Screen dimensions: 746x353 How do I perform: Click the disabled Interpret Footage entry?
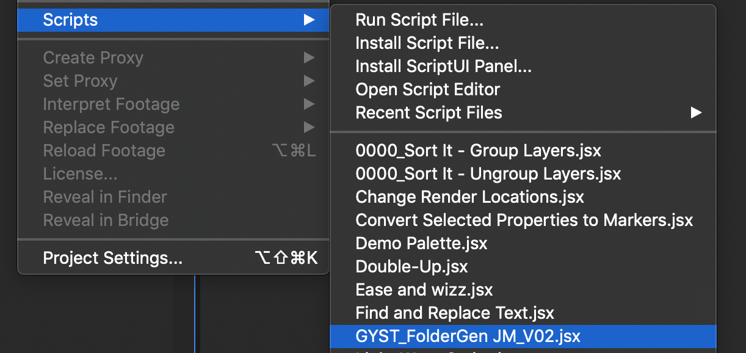tap(173, 104)
